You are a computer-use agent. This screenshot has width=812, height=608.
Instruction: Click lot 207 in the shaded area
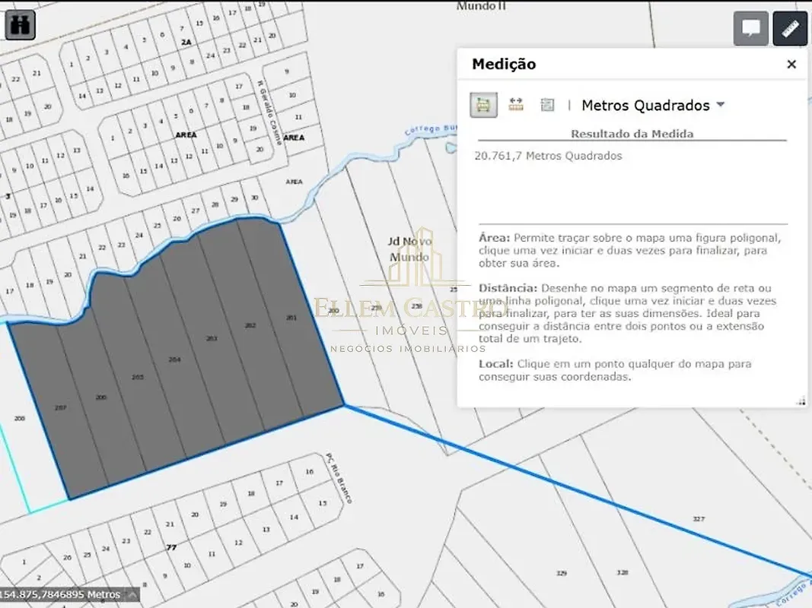pyautogui.click(x=61, y=407)
